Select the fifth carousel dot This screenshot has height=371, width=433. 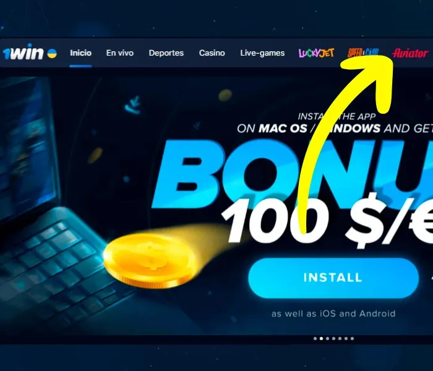point(340,338)
